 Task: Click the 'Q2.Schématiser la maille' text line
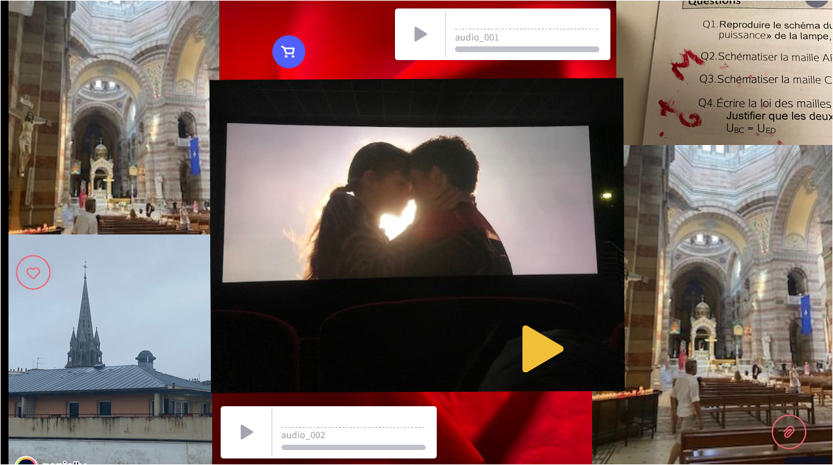click(x=766, y=57)
